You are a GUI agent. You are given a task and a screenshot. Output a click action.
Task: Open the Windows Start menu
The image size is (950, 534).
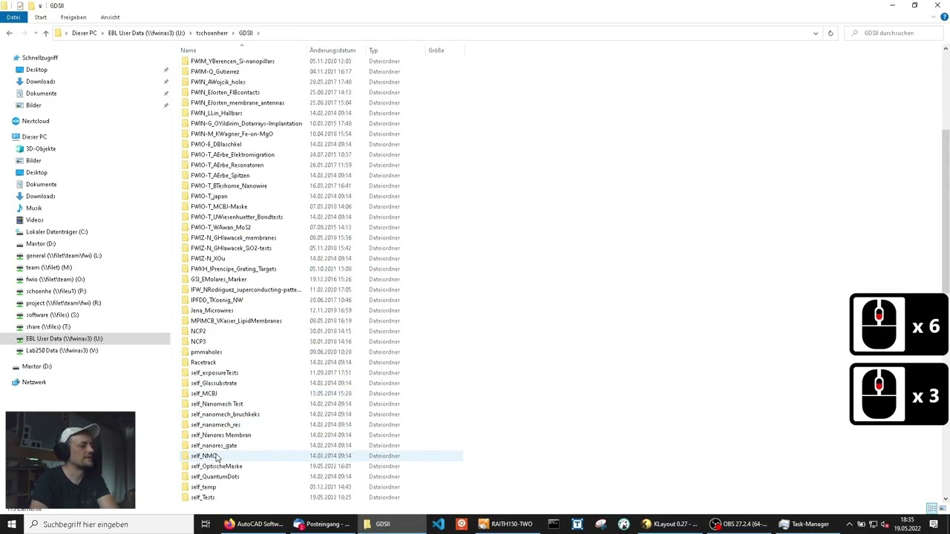pos(12,524)
